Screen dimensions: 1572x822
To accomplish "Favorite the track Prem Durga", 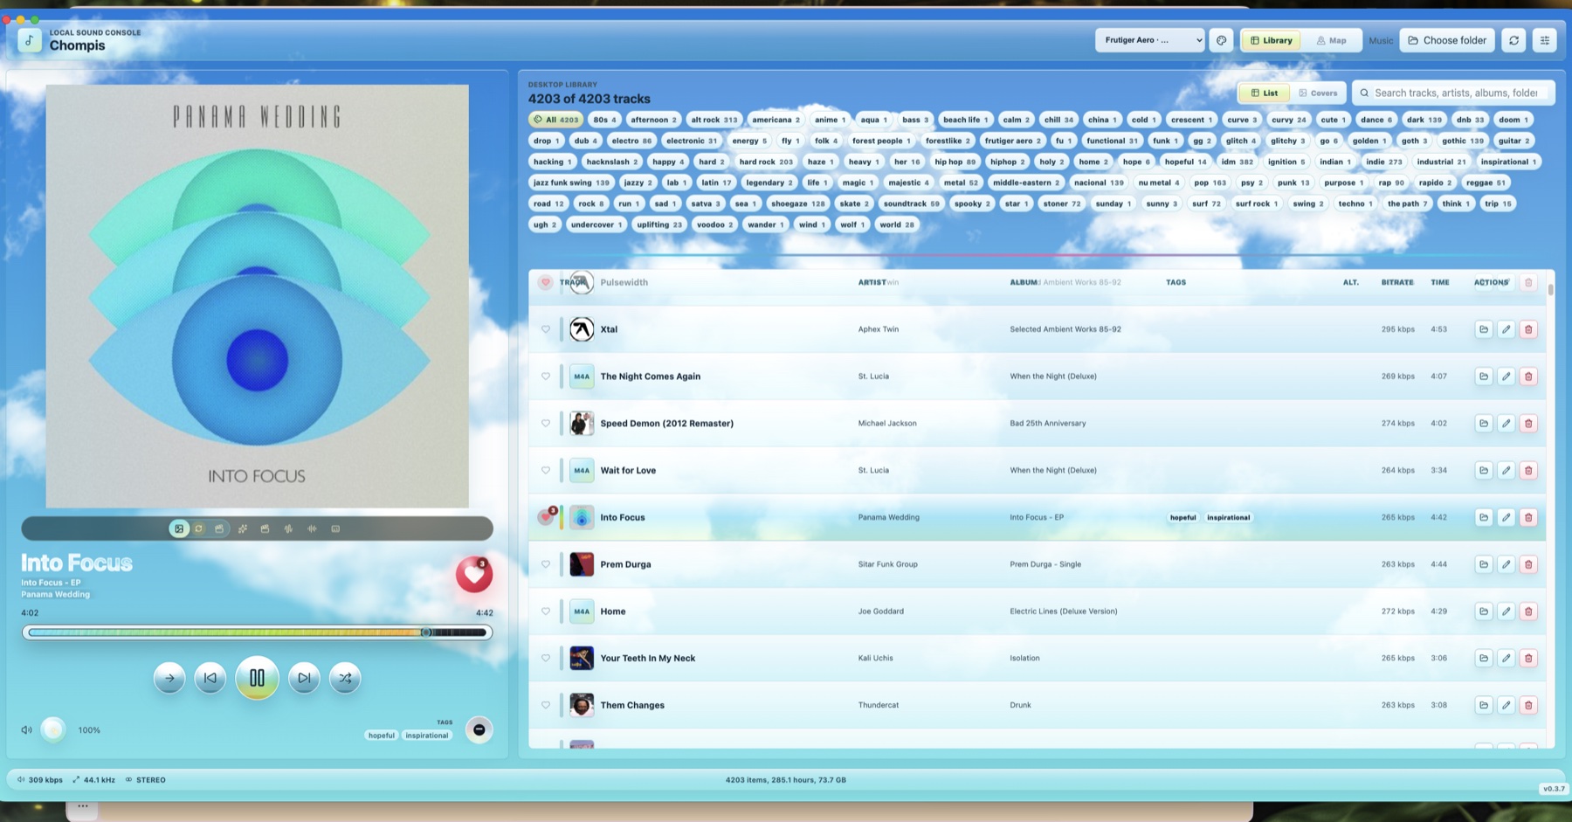I will (546, 564).
